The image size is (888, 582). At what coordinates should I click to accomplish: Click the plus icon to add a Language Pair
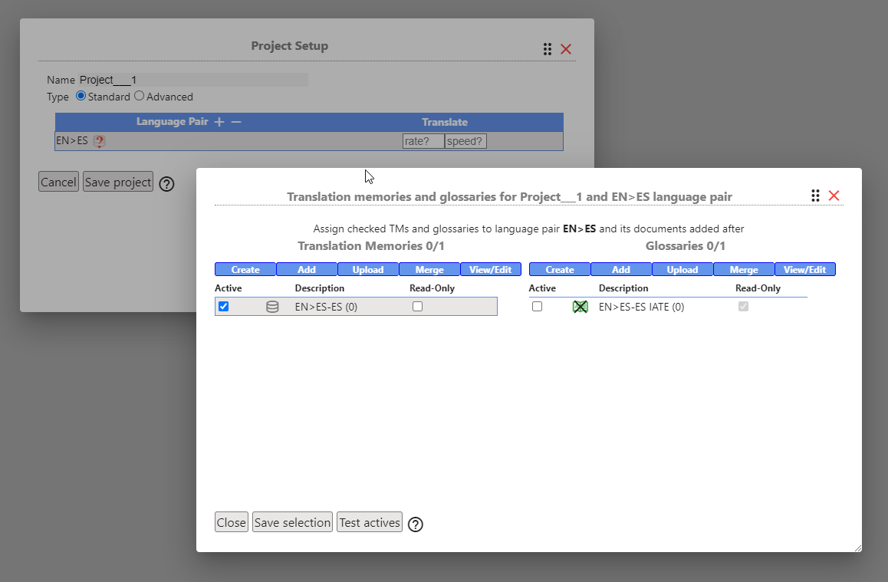point(219,122)
